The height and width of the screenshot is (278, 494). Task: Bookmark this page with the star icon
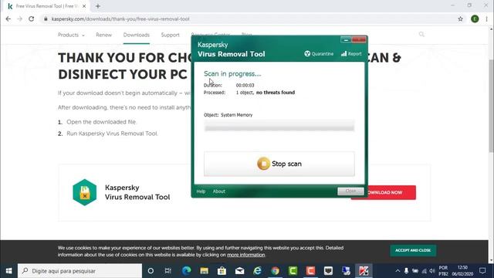[460, 19]
